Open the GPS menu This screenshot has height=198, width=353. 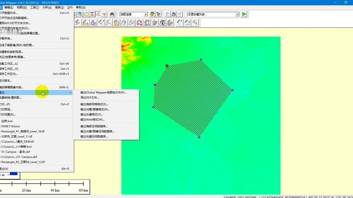pos(70,7)
